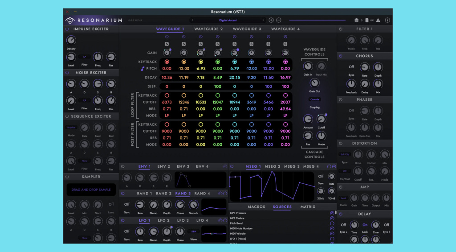Open the info icon in the header
This screenshot has height=252, width=456.
tap(387, 20)
